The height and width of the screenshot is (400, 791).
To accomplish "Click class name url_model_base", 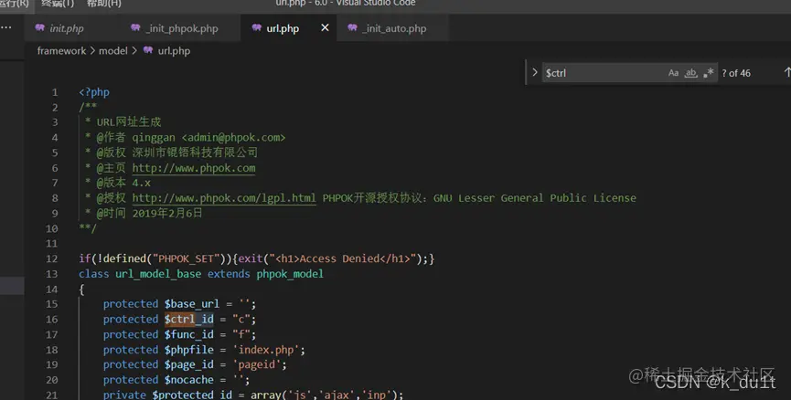I will [x=158, y=274].
